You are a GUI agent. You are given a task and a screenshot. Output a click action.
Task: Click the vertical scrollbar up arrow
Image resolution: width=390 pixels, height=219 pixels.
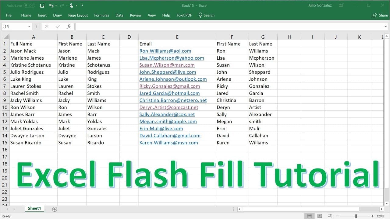tap(386, 36)
